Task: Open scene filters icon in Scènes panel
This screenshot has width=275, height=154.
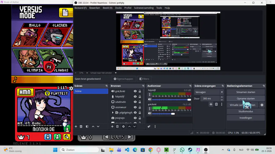Action: pyautogui.click(x=87, y=126)
